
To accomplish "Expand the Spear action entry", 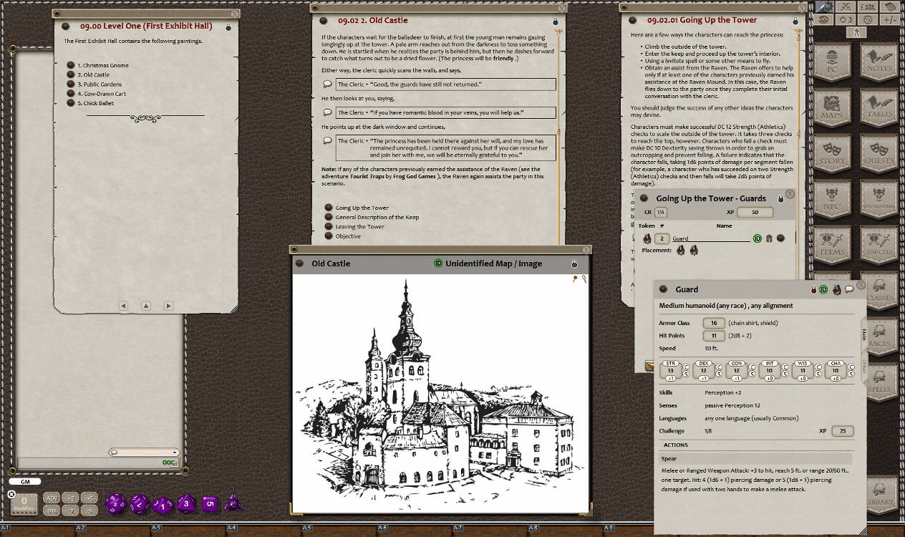I will (x=668, y=459).
